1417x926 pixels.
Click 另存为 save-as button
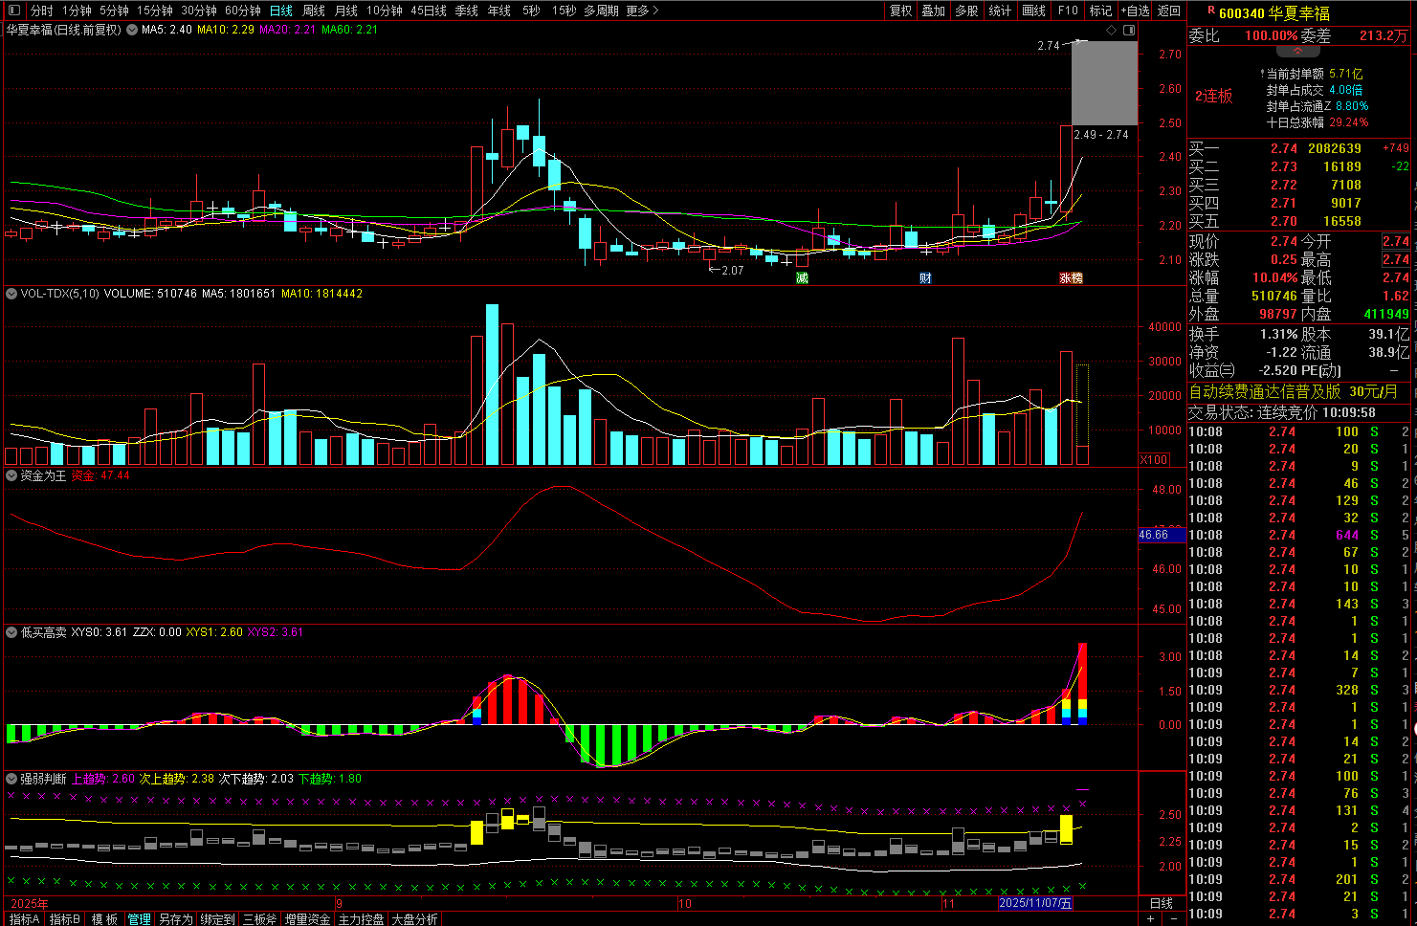tap(176, 919)
